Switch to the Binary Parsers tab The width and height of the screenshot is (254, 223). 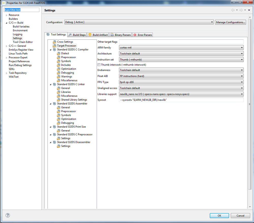pos(121,35)
